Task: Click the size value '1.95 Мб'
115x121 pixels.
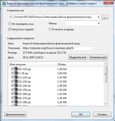Action: coord(62,73)
